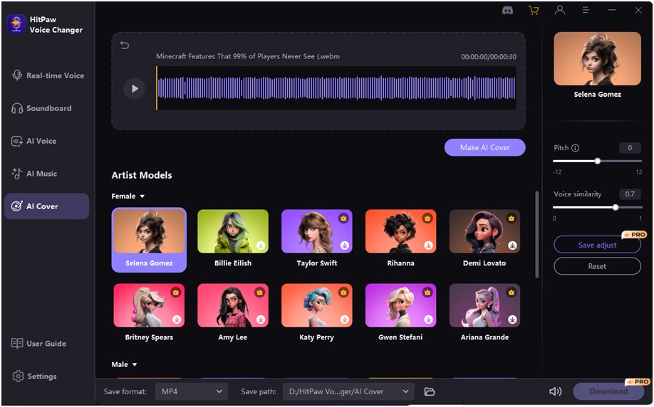Viewport: 654px width, 407px height.
Task: Click the 00:00:00/00:00:30 timestamp
Action: tap(489, 57)
